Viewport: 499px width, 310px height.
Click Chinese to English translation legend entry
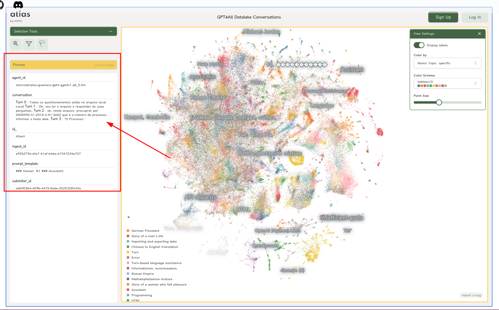coord(155,247)
